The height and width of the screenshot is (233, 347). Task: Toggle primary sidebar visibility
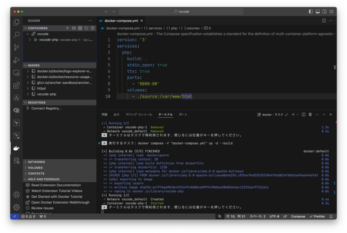(311, 12)
